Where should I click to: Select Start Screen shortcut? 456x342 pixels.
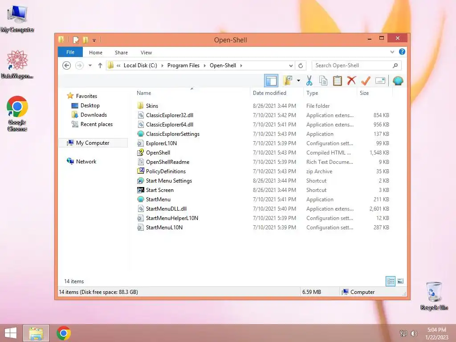click(155, 190)
